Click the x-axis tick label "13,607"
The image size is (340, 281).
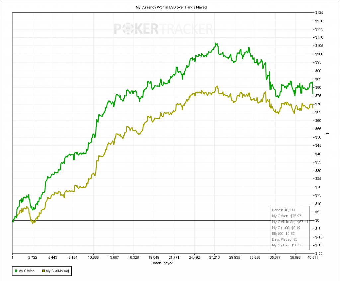[113, 257]
